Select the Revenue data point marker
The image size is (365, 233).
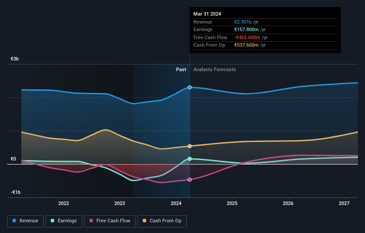click(190, 87)
